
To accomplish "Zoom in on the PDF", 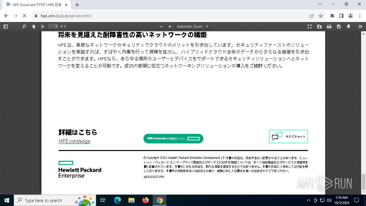I will (170, 27).
